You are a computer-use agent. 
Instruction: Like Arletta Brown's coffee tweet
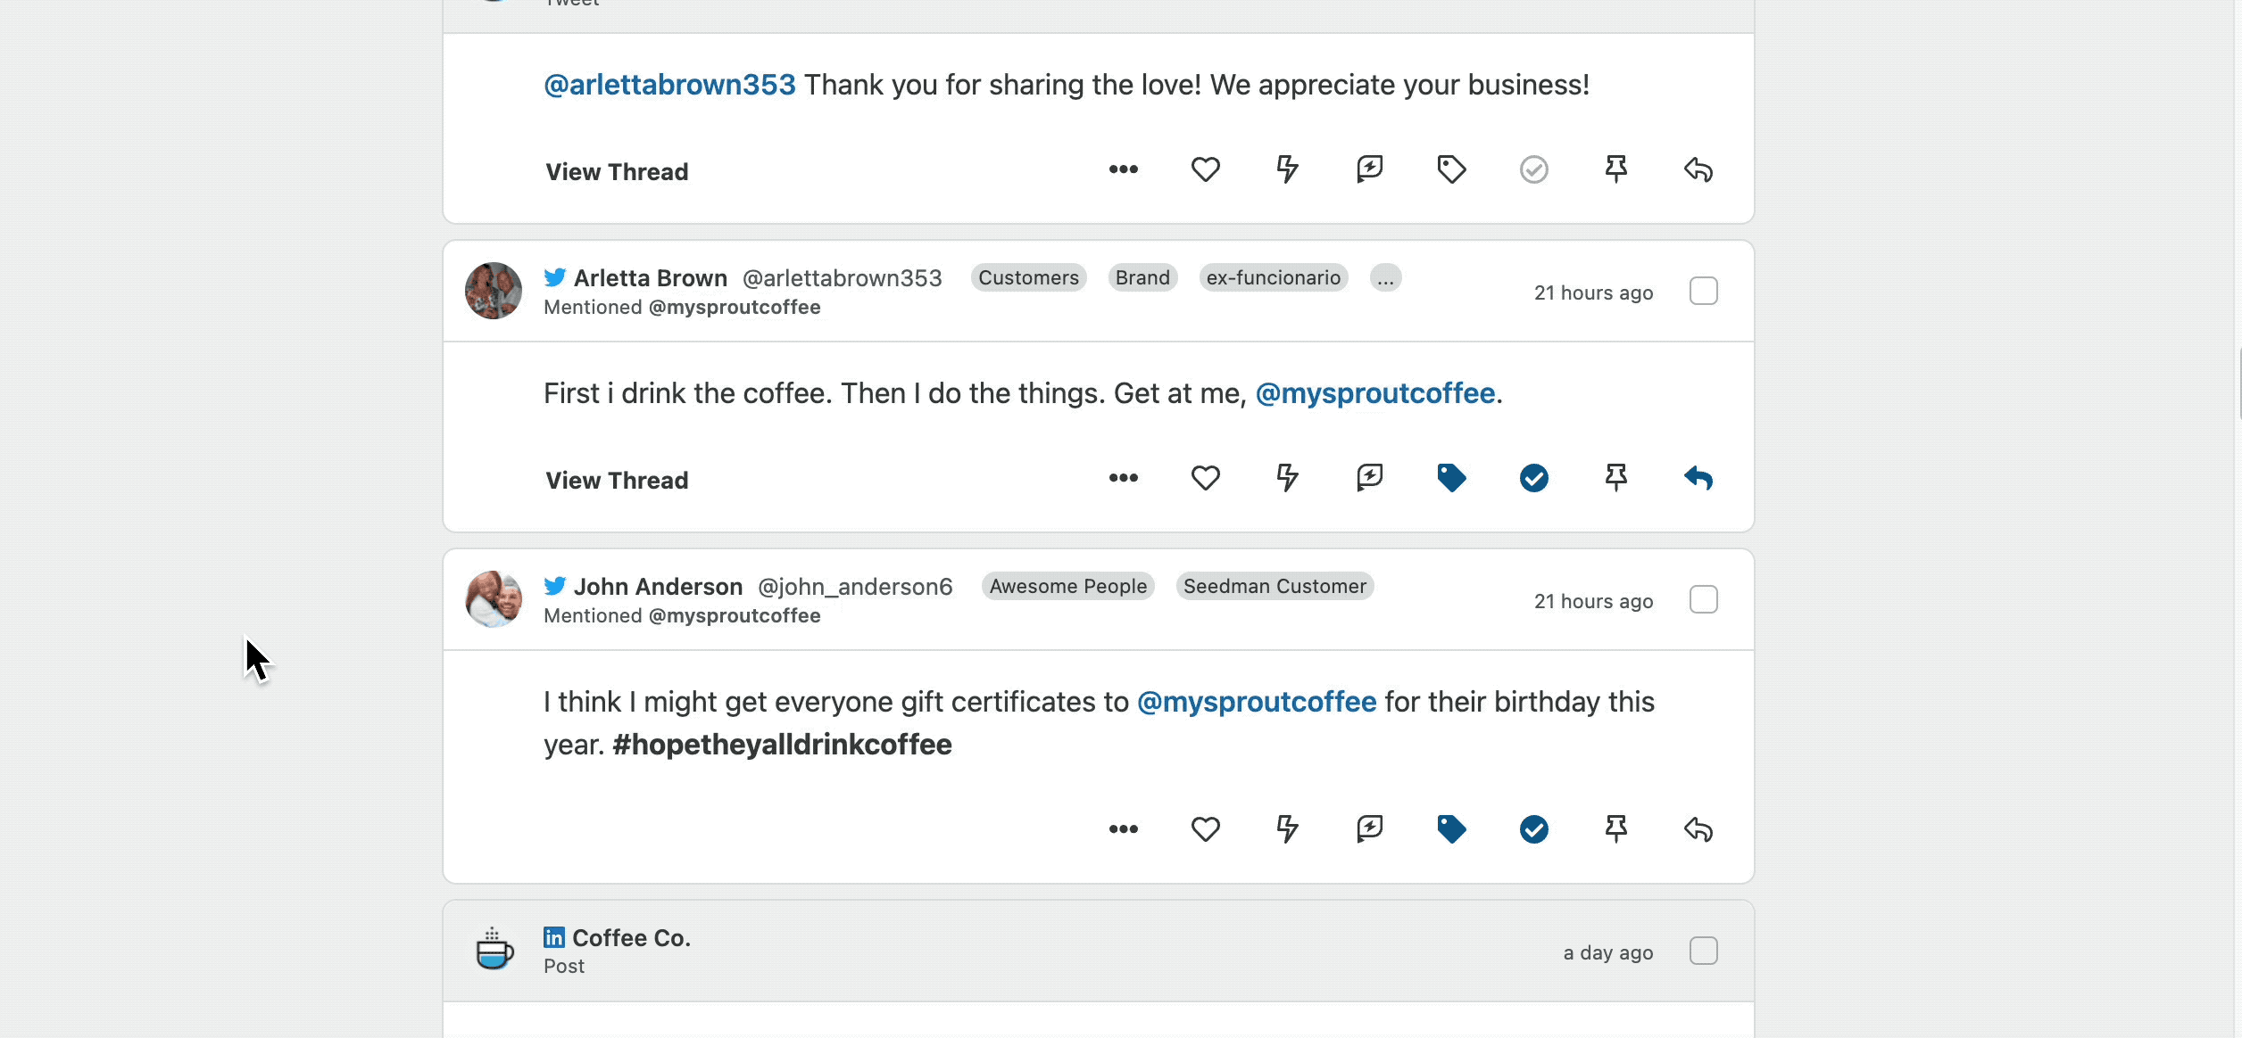click(1205, 478)
